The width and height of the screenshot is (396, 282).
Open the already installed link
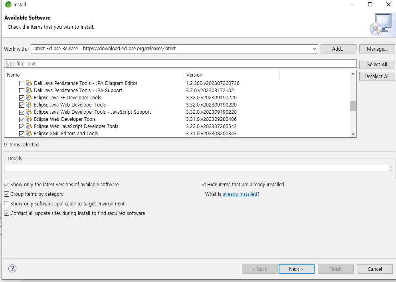tap(240, 194)
